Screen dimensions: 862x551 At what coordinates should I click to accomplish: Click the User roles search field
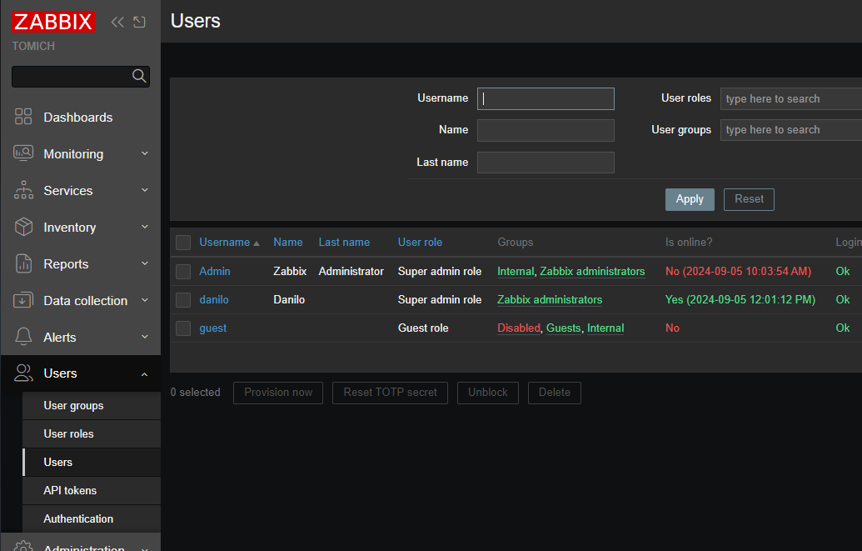click(x=791, y=98)
